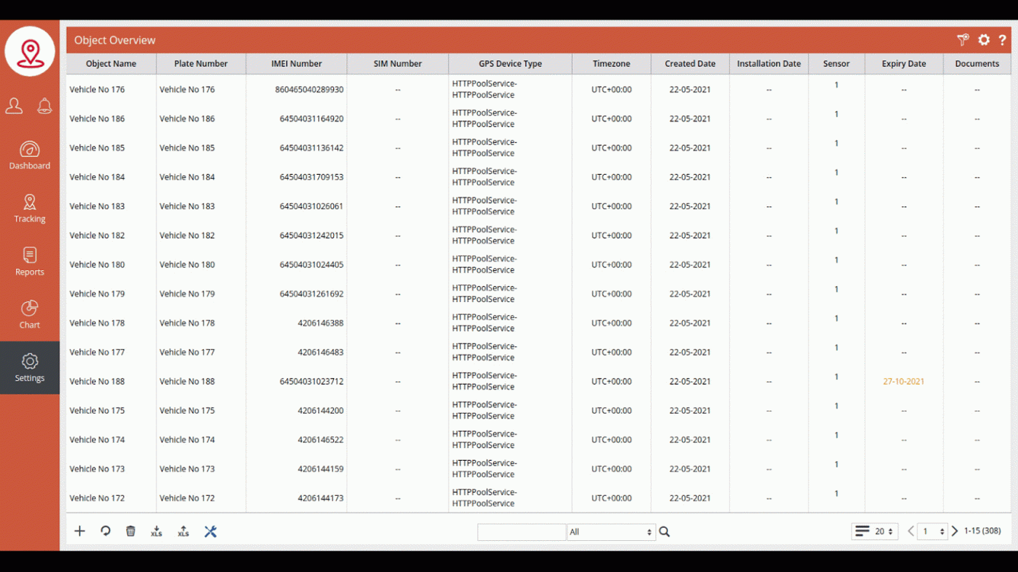
Task: Click the gear icon in Object Overview header
Action: (x=984, y=40)
